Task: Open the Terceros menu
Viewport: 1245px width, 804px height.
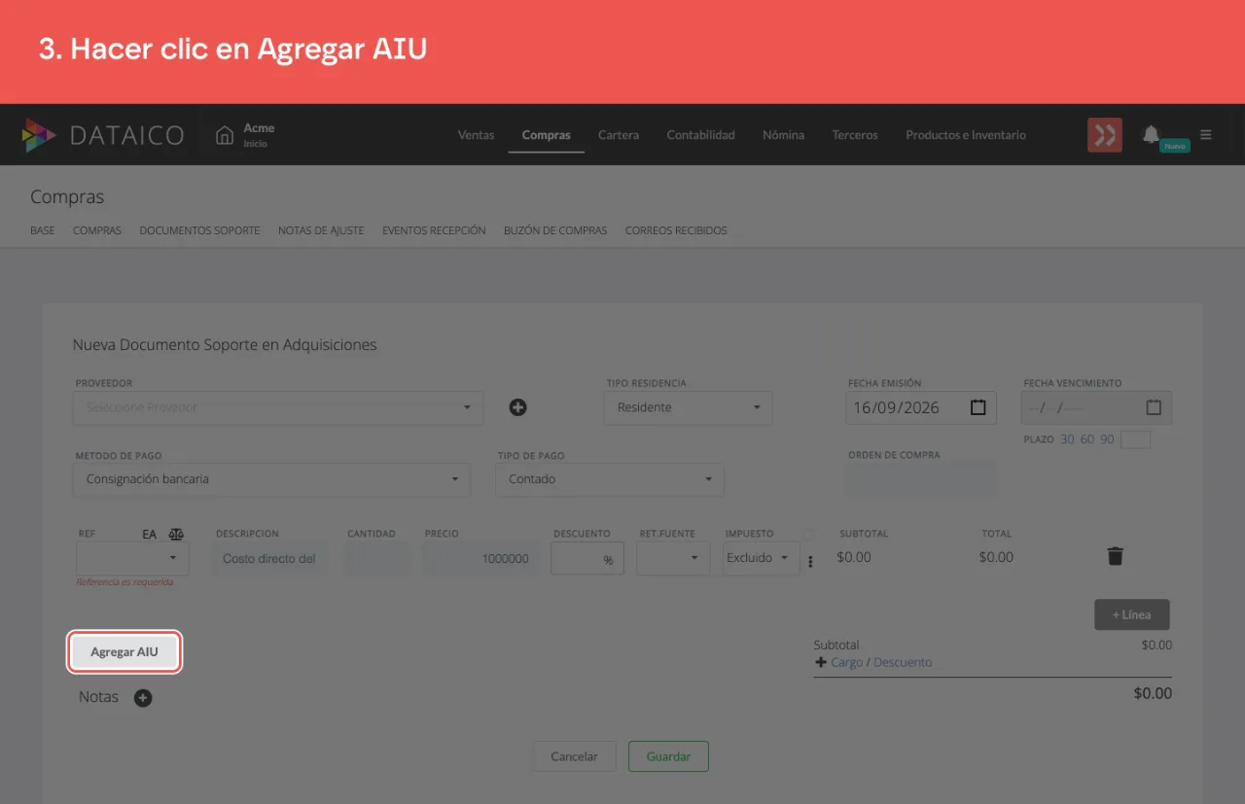Action: 855,135
